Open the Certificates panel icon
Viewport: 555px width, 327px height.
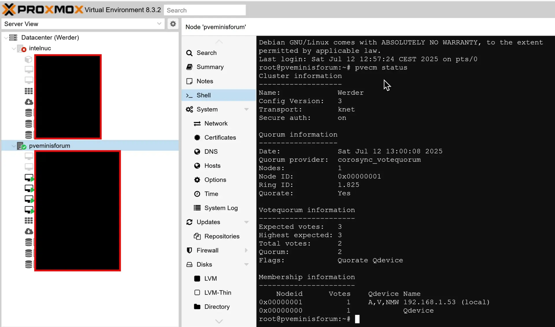point(197,138)
